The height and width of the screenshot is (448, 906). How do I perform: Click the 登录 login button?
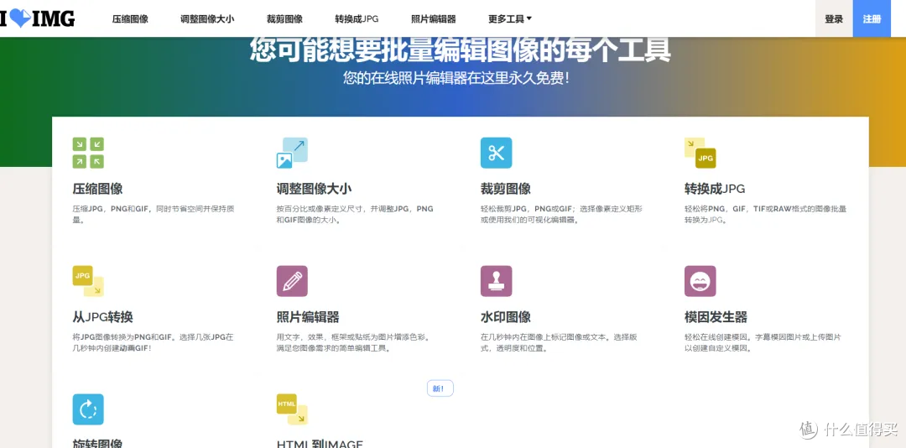[x=834, y=18]
